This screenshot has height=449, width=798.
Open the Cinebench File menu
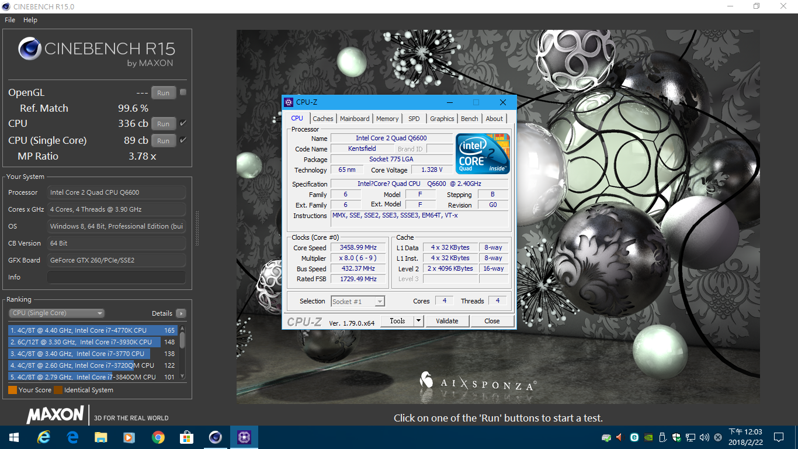point(10,20)
